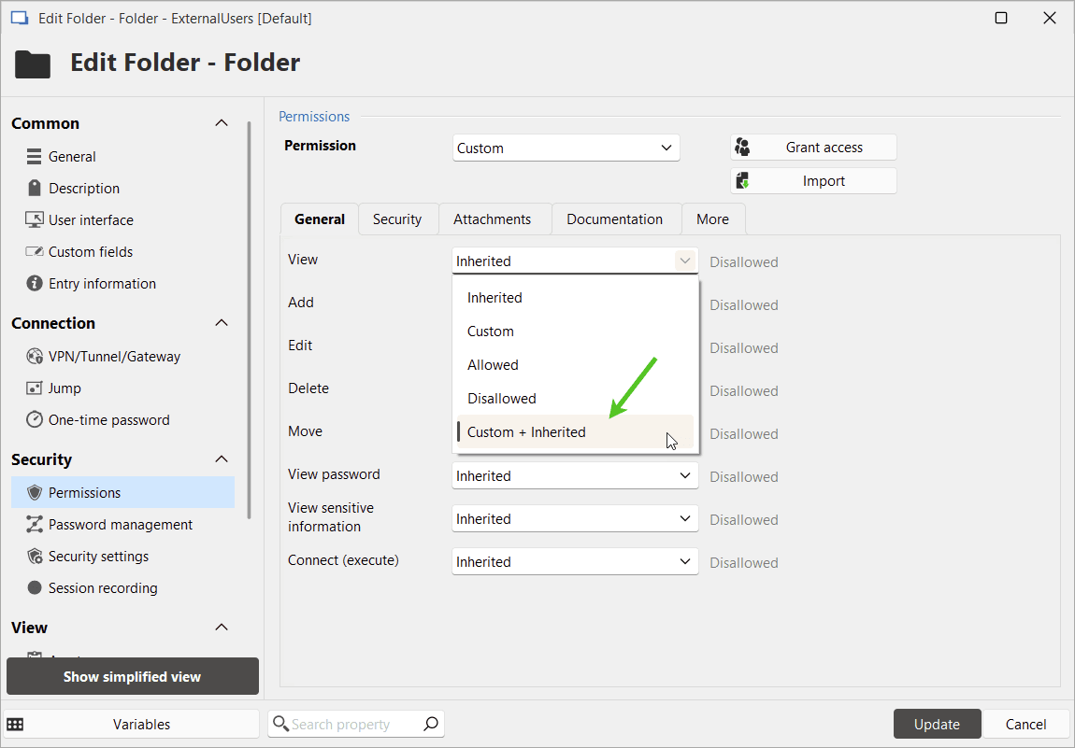Switch to the Security tab
The width and height of the screenshot is (1075, 748).
click(x=397, y=219)
